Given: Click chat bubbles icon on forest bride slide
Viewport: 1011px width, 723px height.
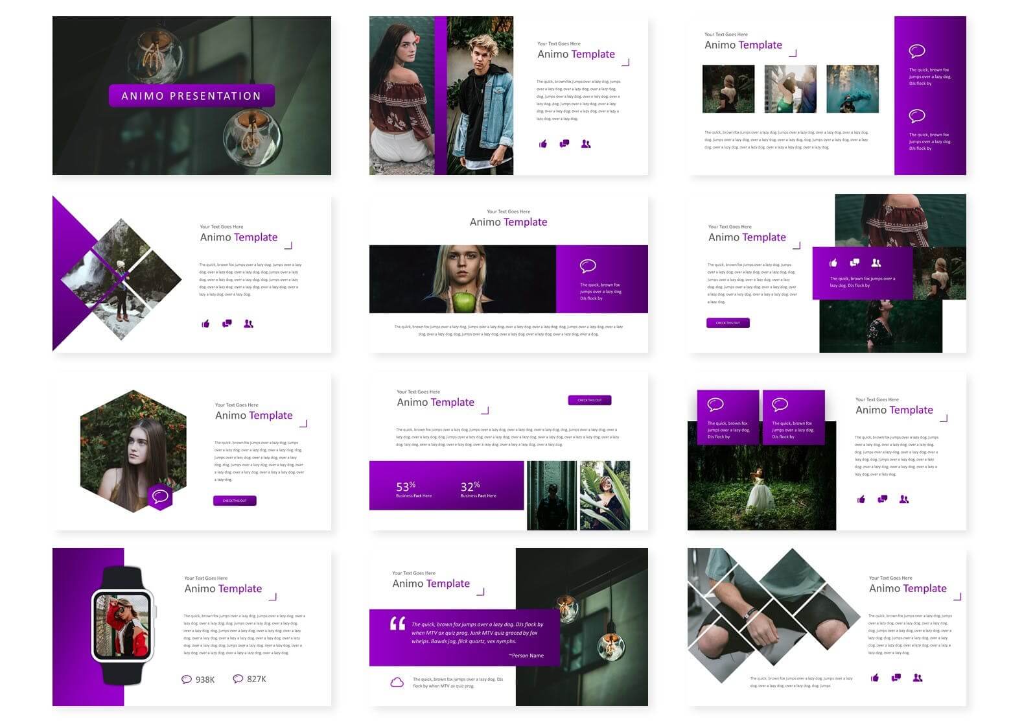Looking at the screenshot, I should point(883,499).
